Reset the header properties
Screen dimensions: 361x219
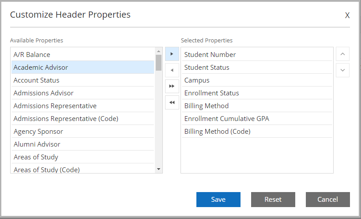[x=273, y=200]
